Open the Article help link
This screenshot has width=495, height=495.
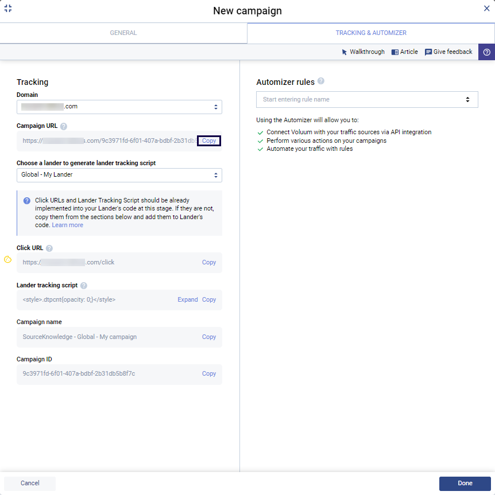pyautogui.click(x=405, y=52)
